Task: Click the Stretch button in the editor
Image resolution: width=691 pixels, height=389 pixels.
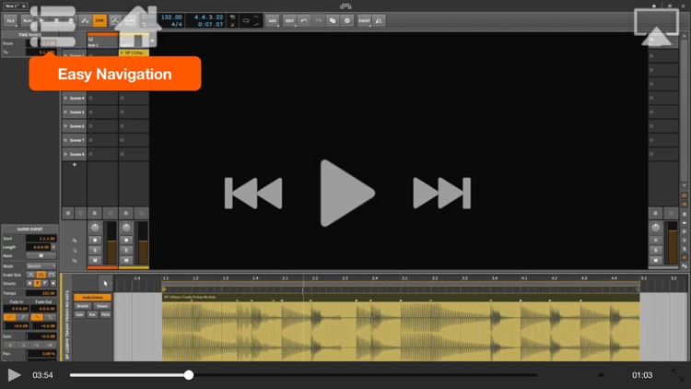Action: [x=82, y=306]
